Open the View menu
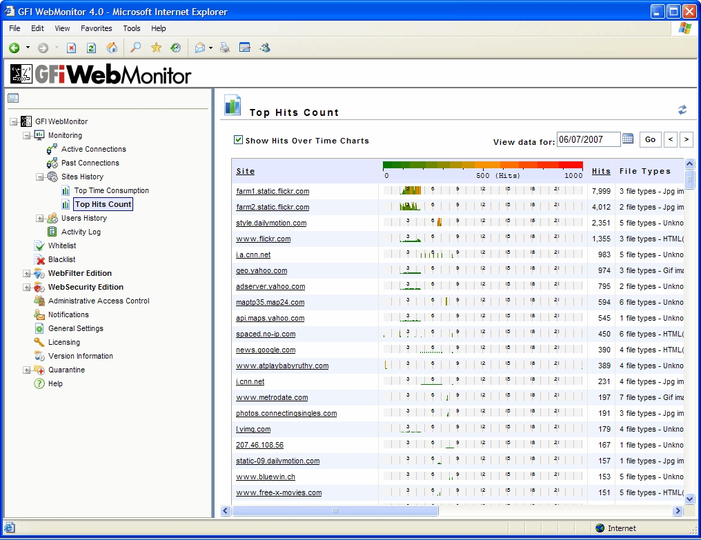701x540 pixels. pyautogui.click(x=62, y=28)
